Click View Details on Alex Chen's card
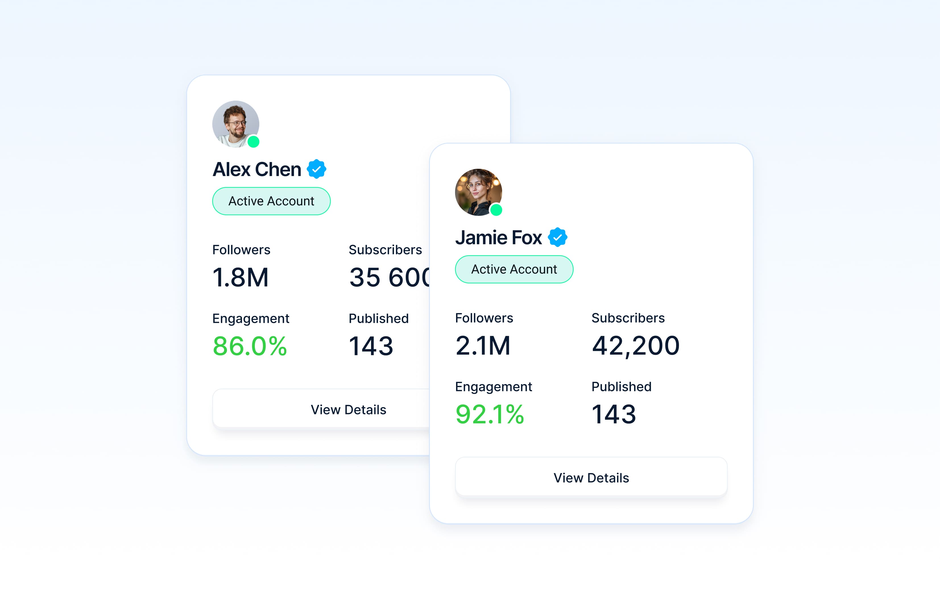 (348, 409)
